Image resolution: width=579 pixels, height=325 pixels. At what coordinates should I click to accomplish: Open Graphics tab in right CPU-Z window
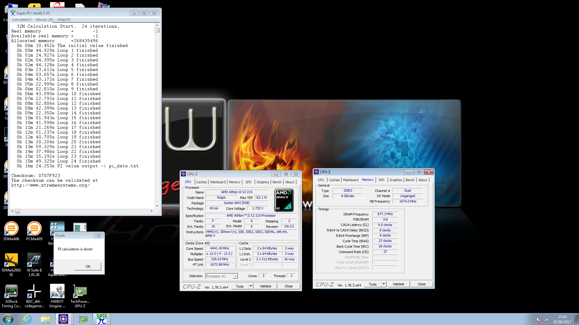point(396,180)
